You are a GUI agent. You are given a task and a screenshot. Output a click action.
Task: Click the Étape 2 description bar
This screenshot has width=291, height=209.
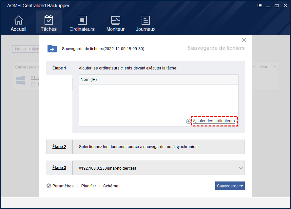click(159, 147)
